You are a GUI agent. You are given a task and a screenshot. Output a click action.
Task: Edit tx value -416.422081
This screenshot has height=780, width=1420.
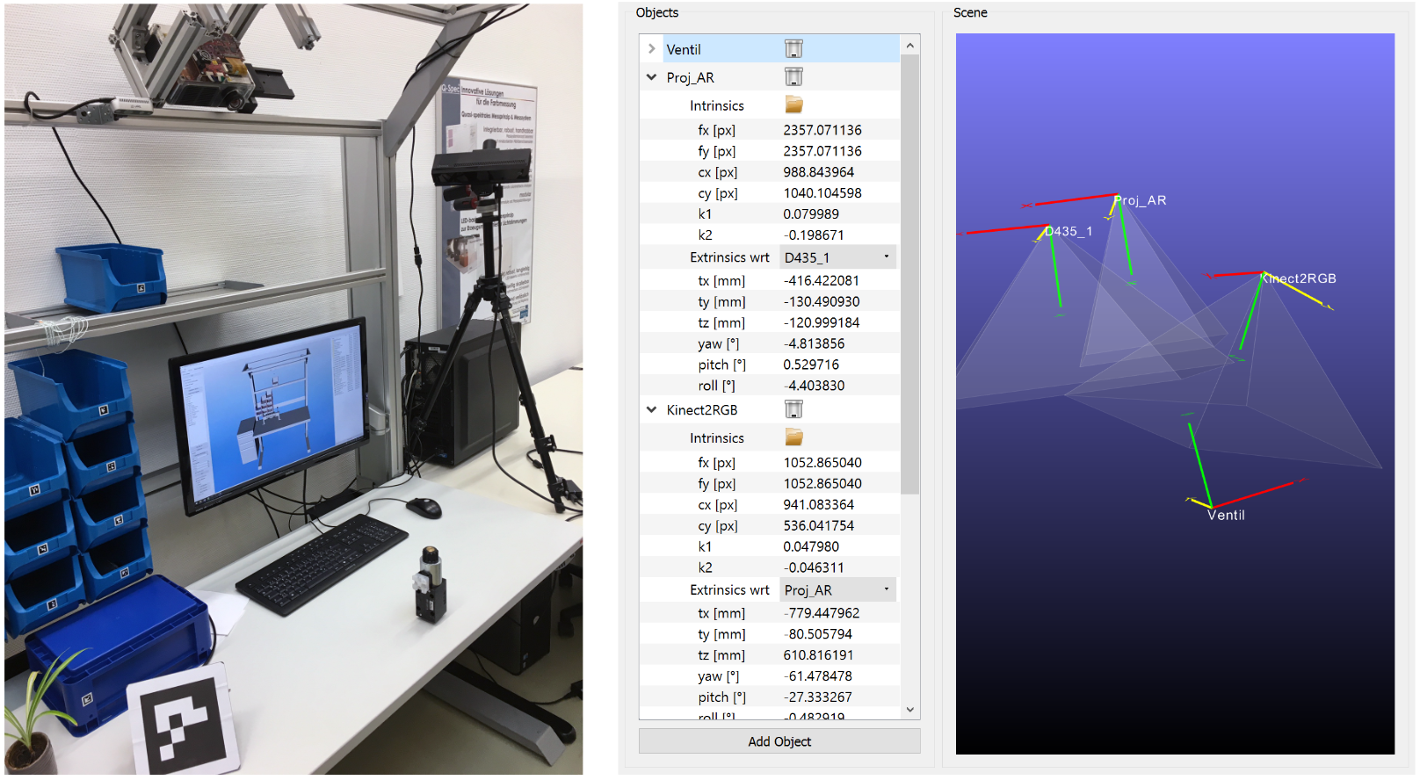pos(822,281)
